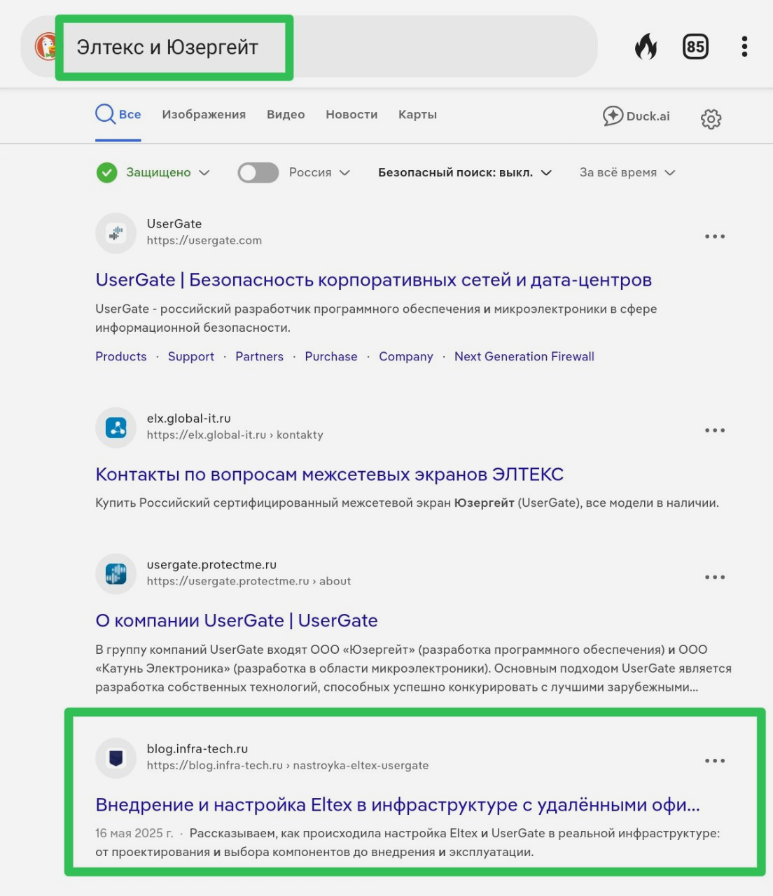This screenshot has width=773, height=896.
Task: Switch to the Карты tab
Action: 417,115
